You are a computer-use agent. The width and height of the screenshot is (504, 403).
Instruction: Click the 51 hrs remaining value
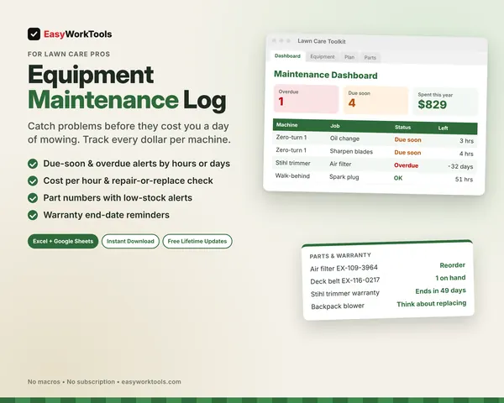coord(464,179)
